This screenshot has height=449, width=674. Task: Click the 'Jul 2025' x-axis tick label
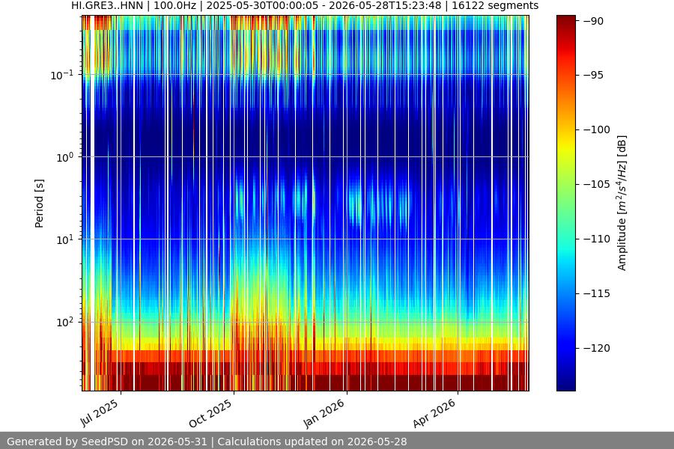100,412
